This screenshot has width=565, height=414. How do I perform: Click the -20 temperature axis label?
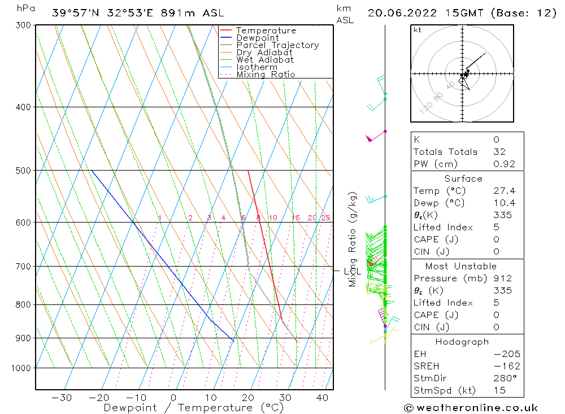[x=99, y=398]
